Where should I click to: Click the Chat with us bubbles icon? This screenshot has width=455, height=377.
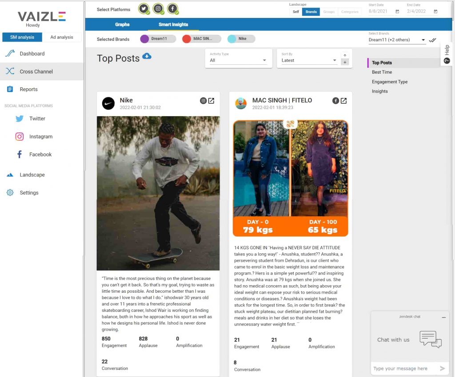coord(430,339)
